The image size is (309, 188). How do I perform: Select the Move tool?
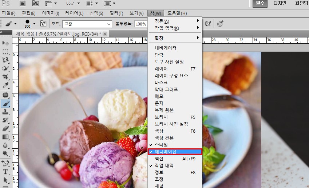click(x=5, y=43)
